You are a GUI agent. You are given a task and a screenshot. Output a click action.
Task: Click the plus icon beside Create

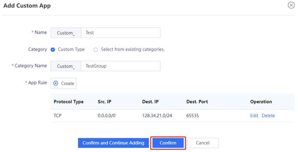(x=56, y=83)
